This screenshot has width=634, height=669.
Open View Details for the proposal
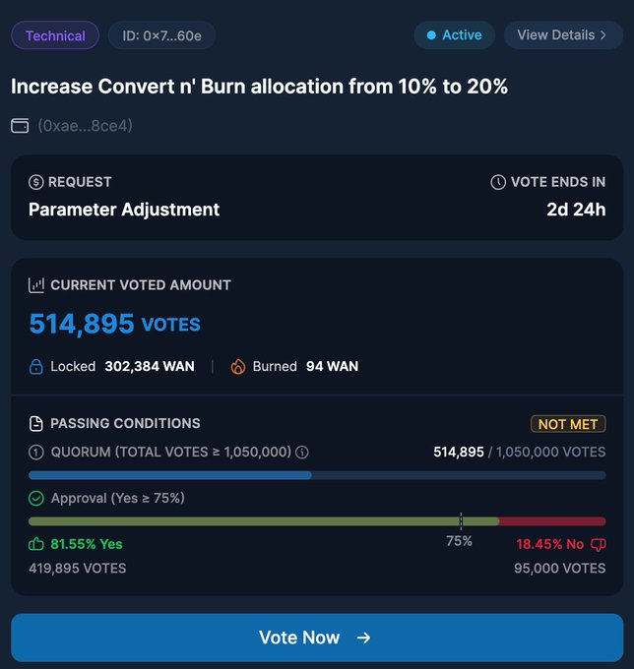click(563, 35)
